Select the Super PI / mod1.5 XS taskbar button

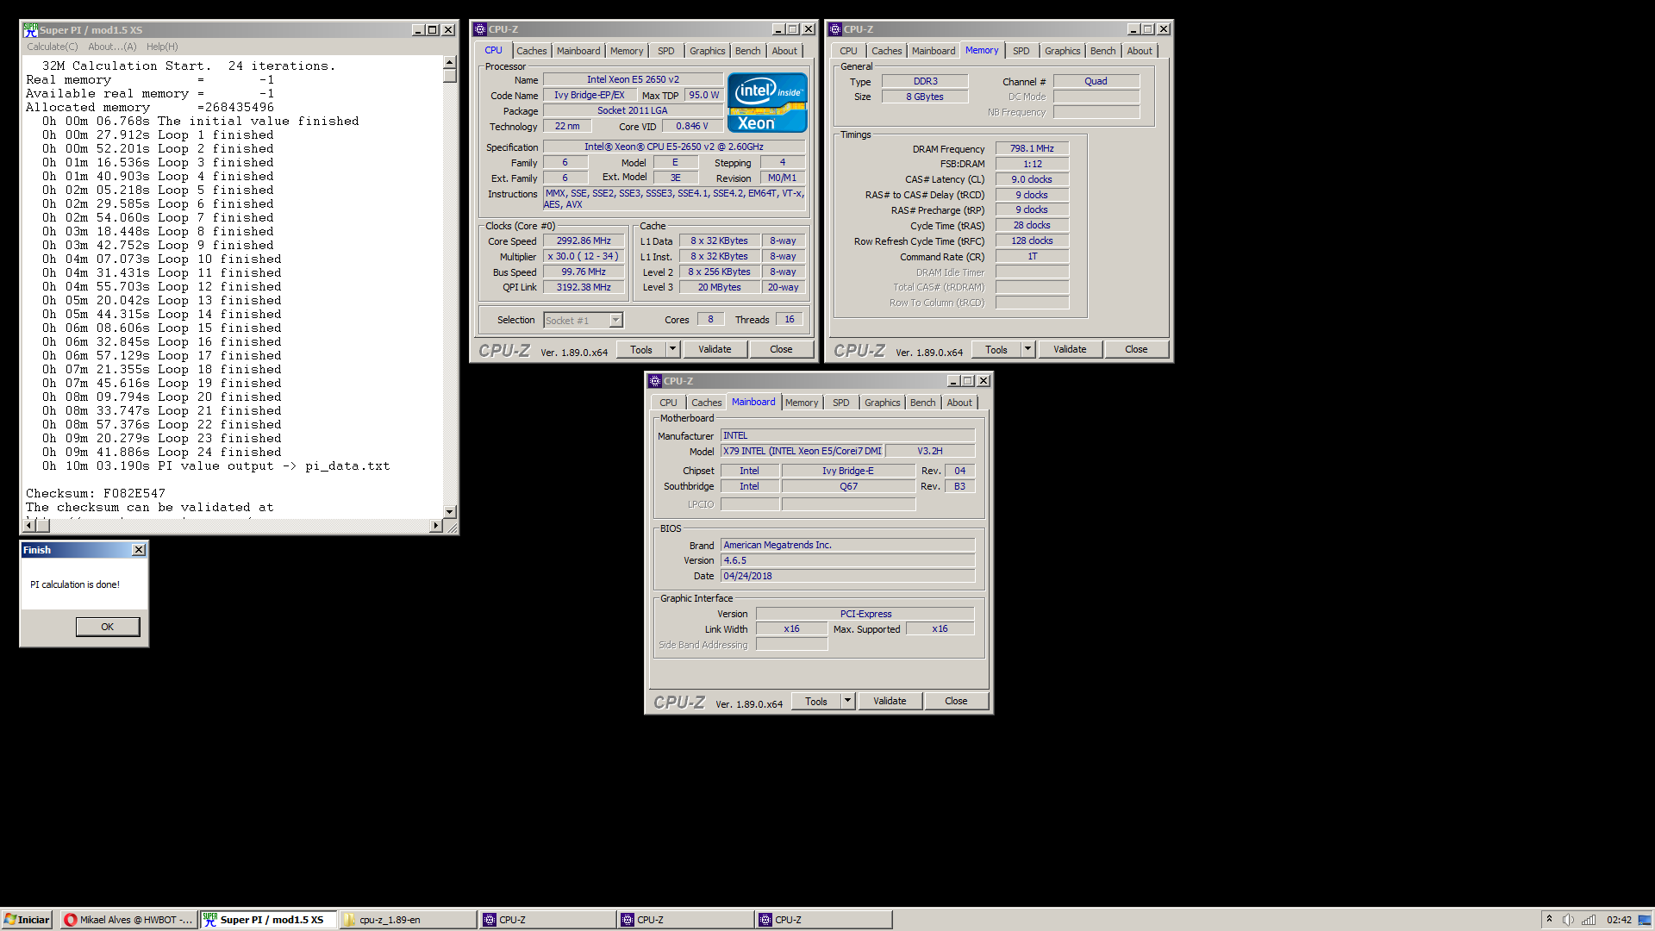(x=268, y=920)
